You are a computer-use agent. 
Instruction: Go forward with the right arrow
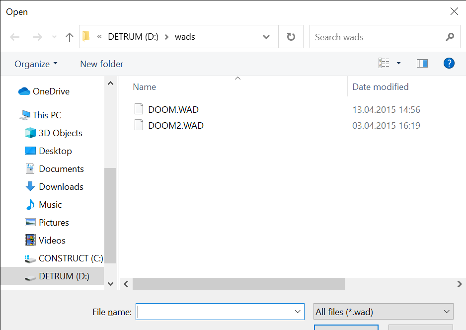pyautogui.click(x=37, y=37)
